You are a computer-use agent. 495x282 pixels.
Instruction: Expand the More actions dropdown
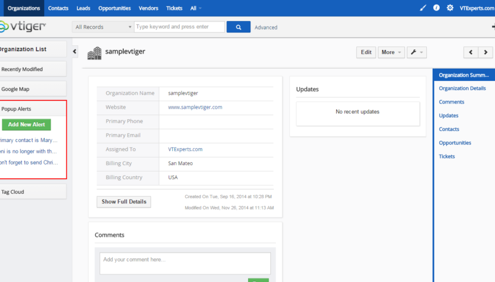(391, 52)
